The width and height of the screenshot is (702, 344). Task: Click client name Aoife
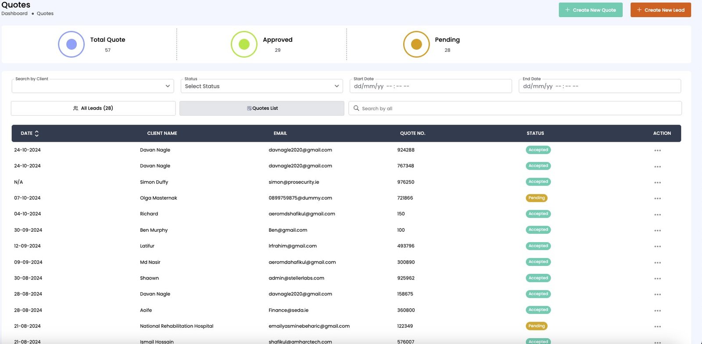pos(146,310)
